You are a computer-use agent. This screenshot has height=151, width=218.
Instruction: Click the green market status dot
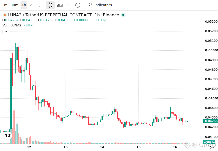point(123,15)
